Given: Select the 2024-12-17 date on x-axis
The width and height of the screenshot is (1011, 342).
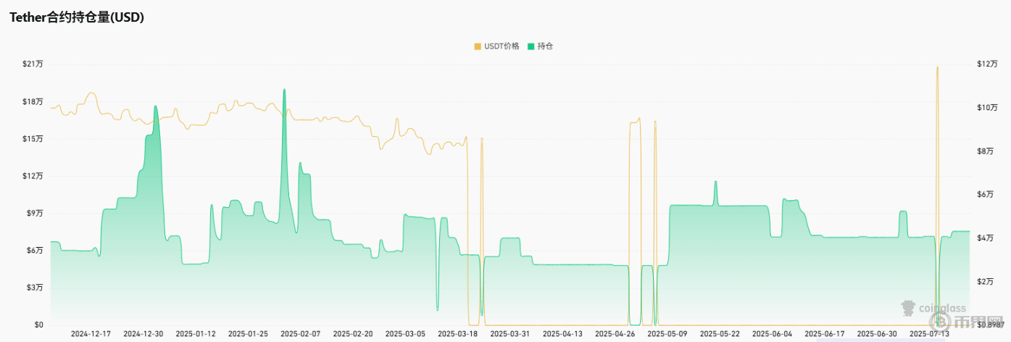Looking at the screenshot, I should (91, 334).
